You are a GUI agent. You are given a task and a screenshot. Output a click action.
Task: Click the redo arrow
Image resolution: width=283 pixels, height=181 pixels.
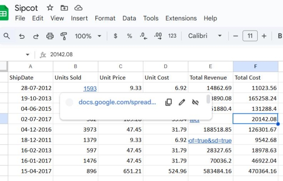pyautogui.click(x=36, y=36)
